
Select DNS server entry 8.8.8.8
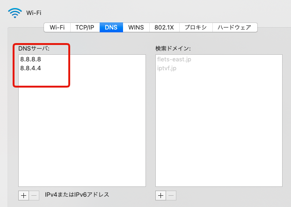click(82, 59)
